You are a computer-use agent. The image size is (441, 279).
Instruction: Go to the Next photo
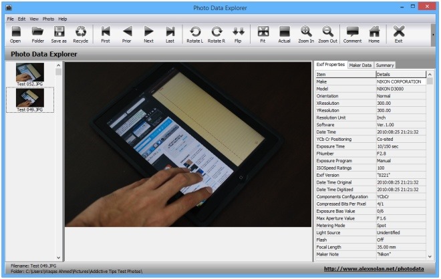pyautogui.click(x=148, y=35)
